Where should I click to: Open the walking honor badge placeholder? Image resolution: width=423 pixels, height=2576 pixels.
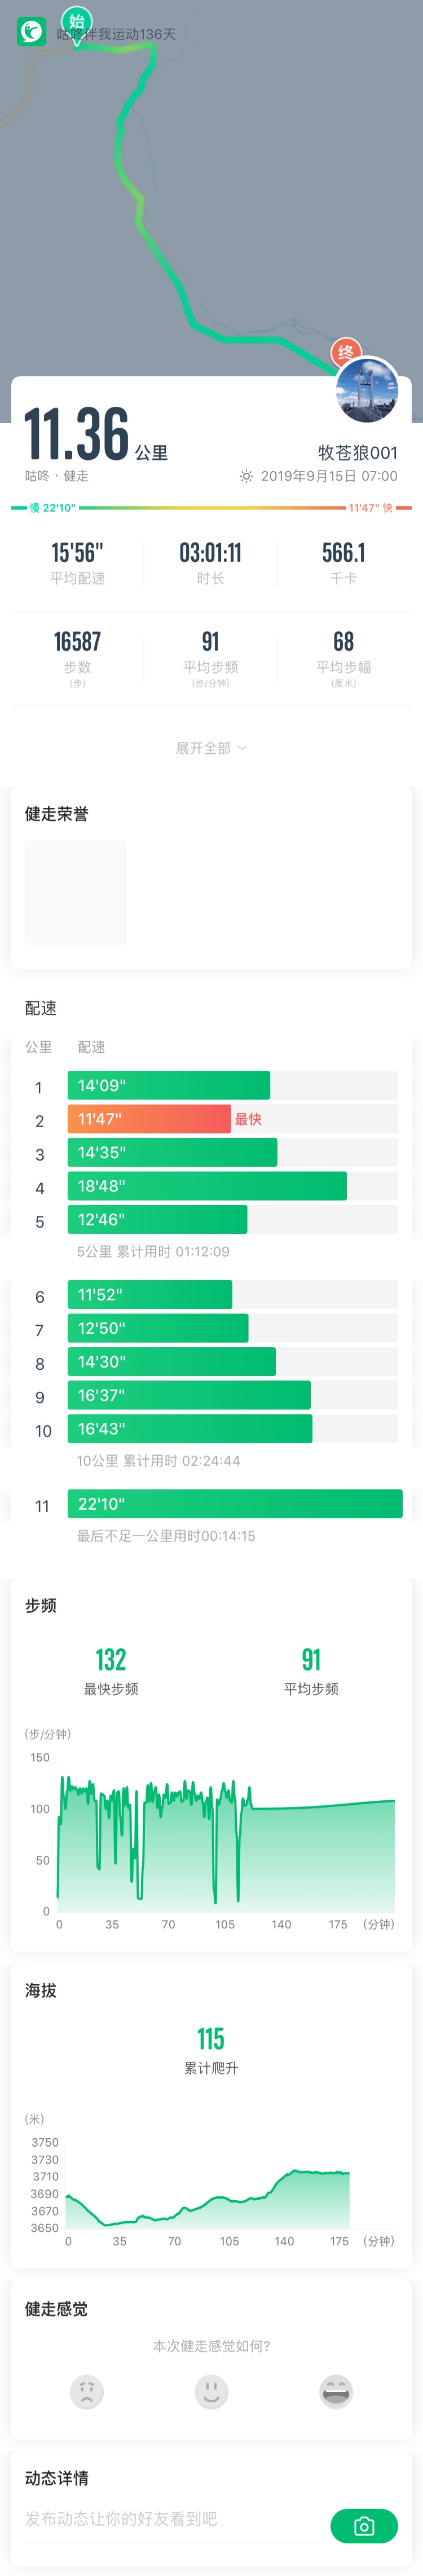click(76, 892)
